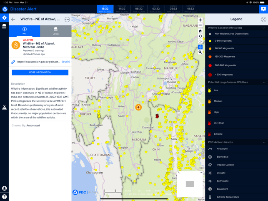Screen dimensions: 268x201
Task: Click the Drought legend icon
Action: [210, 173]
